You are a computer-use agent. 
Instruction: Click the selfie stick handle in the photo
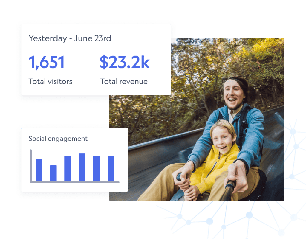(x=229, y=191)
